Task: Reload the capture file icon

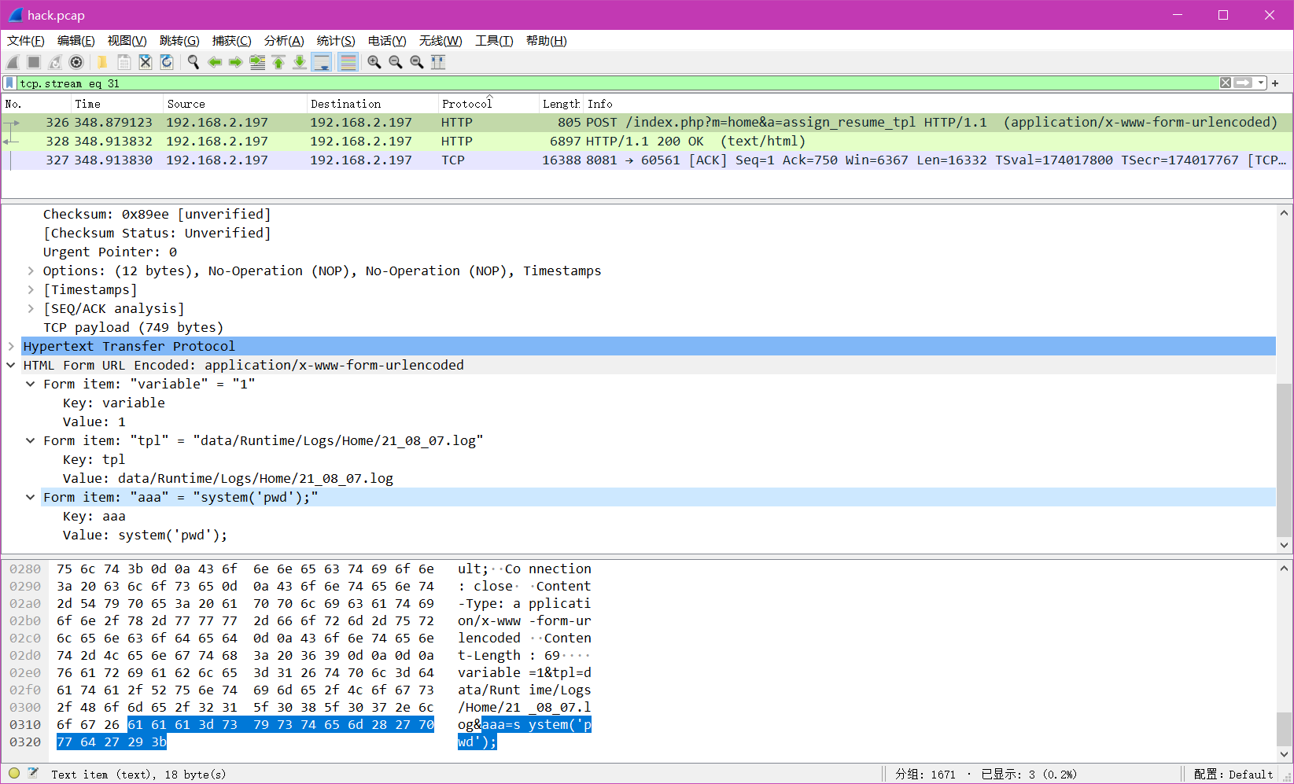Action: point(167,62)
